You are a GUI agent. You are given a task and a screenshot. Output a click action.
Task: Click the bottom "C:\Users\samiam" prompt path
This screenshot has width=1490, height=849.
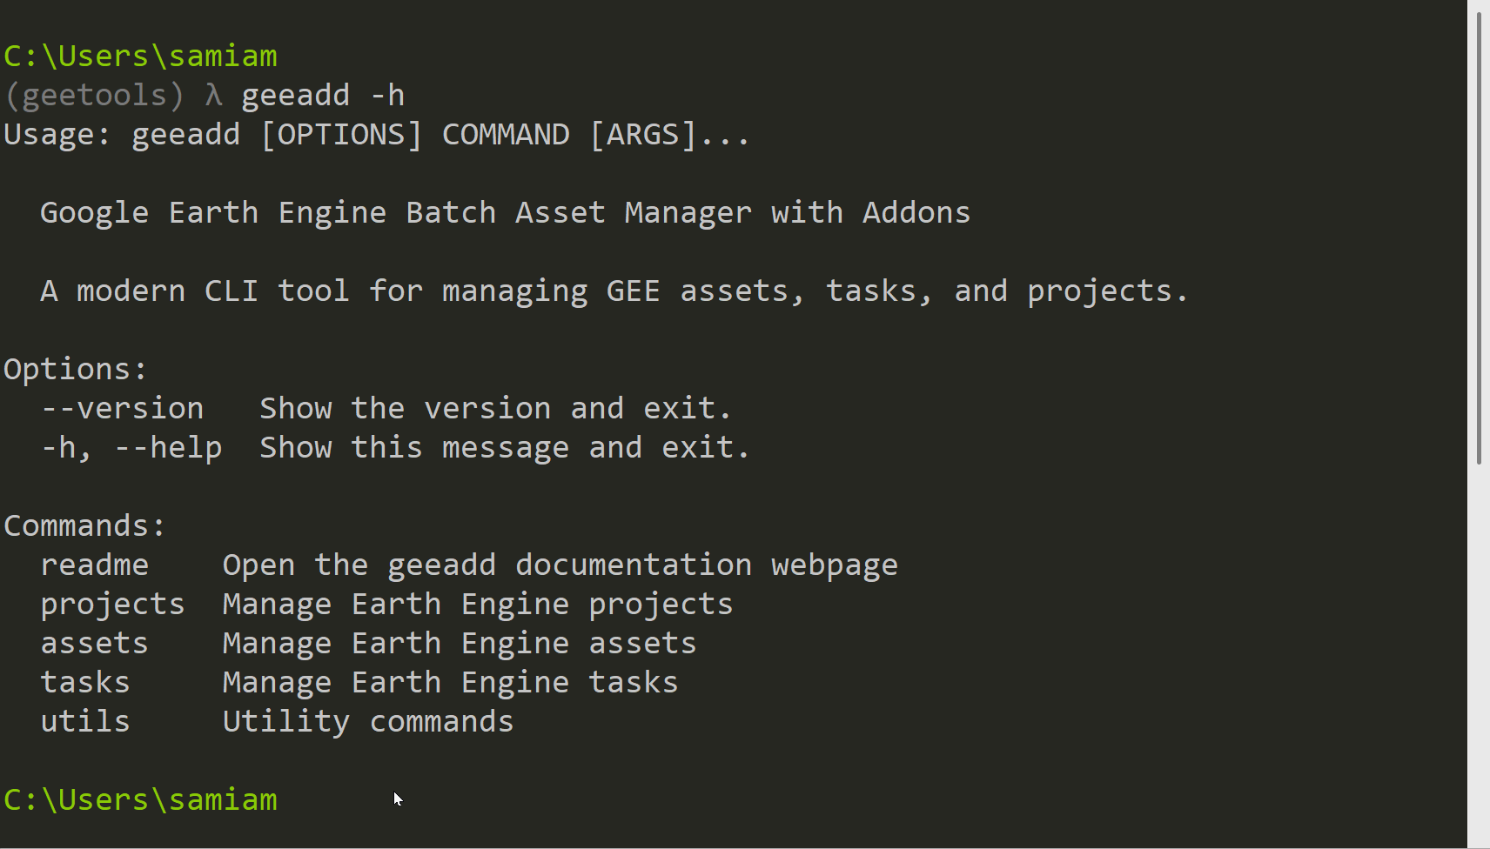coord(140,800)
